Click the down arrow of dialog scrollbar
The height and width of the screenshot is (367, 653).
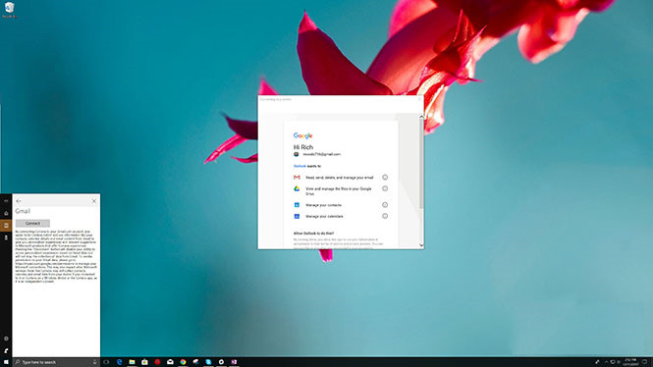(x=421, y=245)
